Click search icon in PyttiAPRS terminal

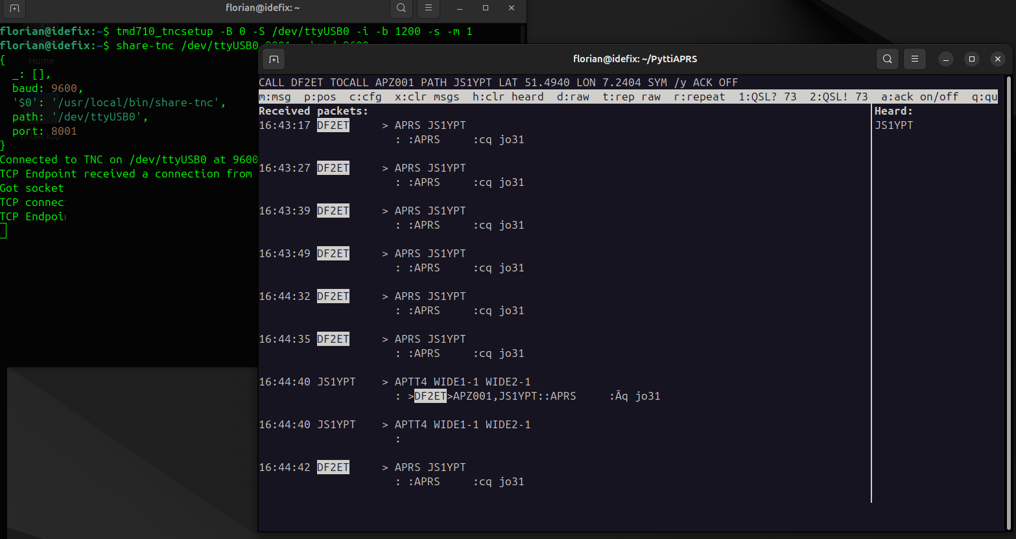click(887, 59)
